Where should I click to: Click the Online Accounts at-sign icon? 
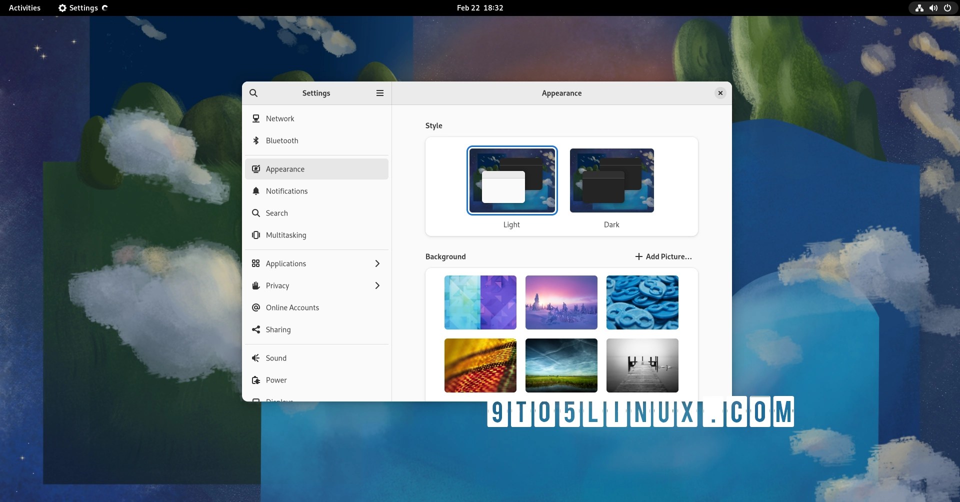click(x=256, y=307)
